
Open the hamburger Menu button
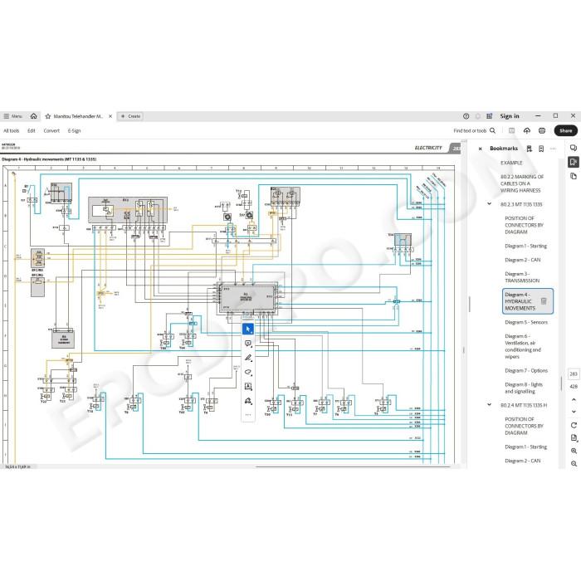pyautogui.click(x=13, y=116)
